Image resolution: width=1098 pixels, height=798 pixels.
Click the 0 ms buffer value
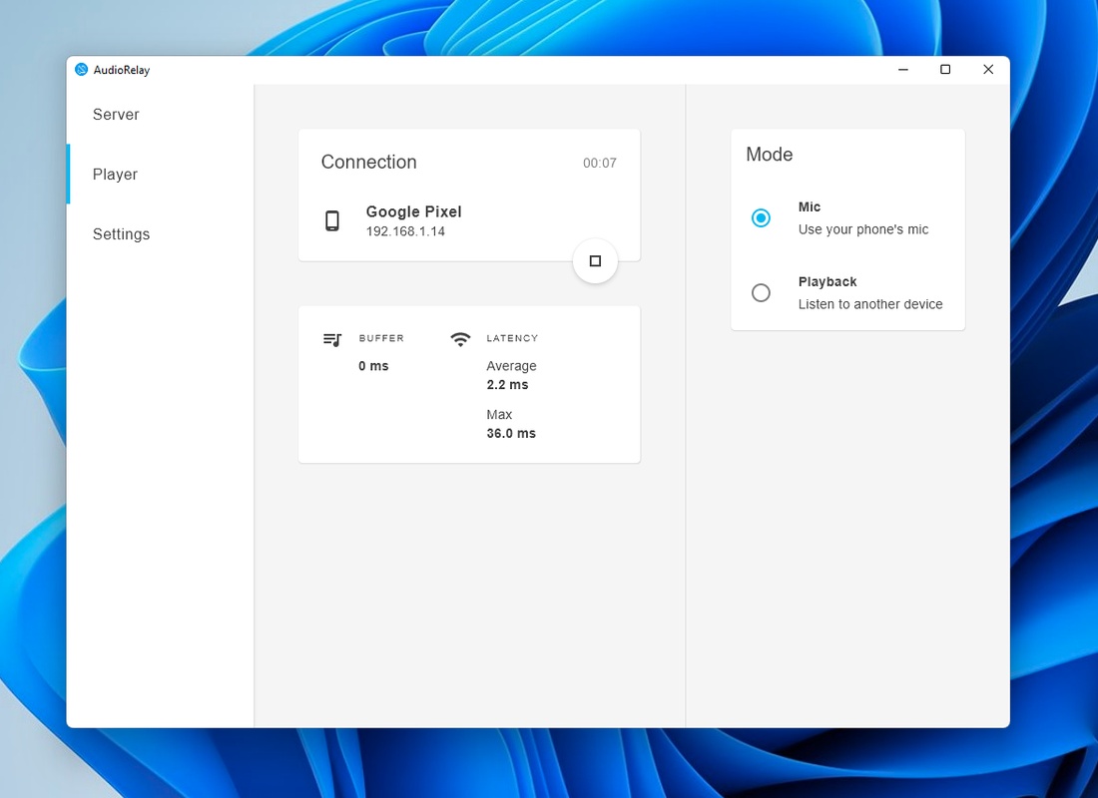click(373, 366)
